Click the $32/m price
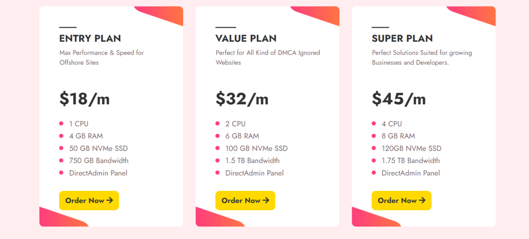This screenshot has height=239, width=529. click(242, 99)
